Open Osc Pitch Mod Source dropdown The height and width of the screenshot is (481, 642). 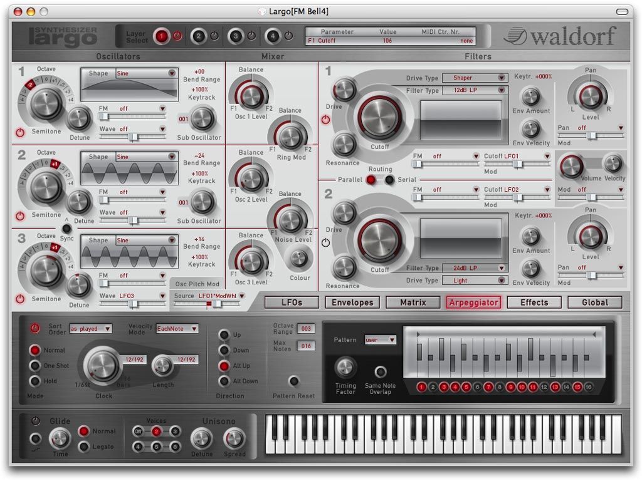coord(221,296)
